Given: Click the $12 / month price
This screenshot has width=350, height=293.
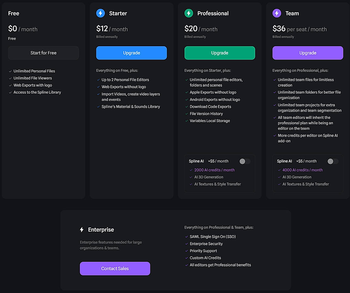Looking at the screenshot, I should [x=112, y=29].
